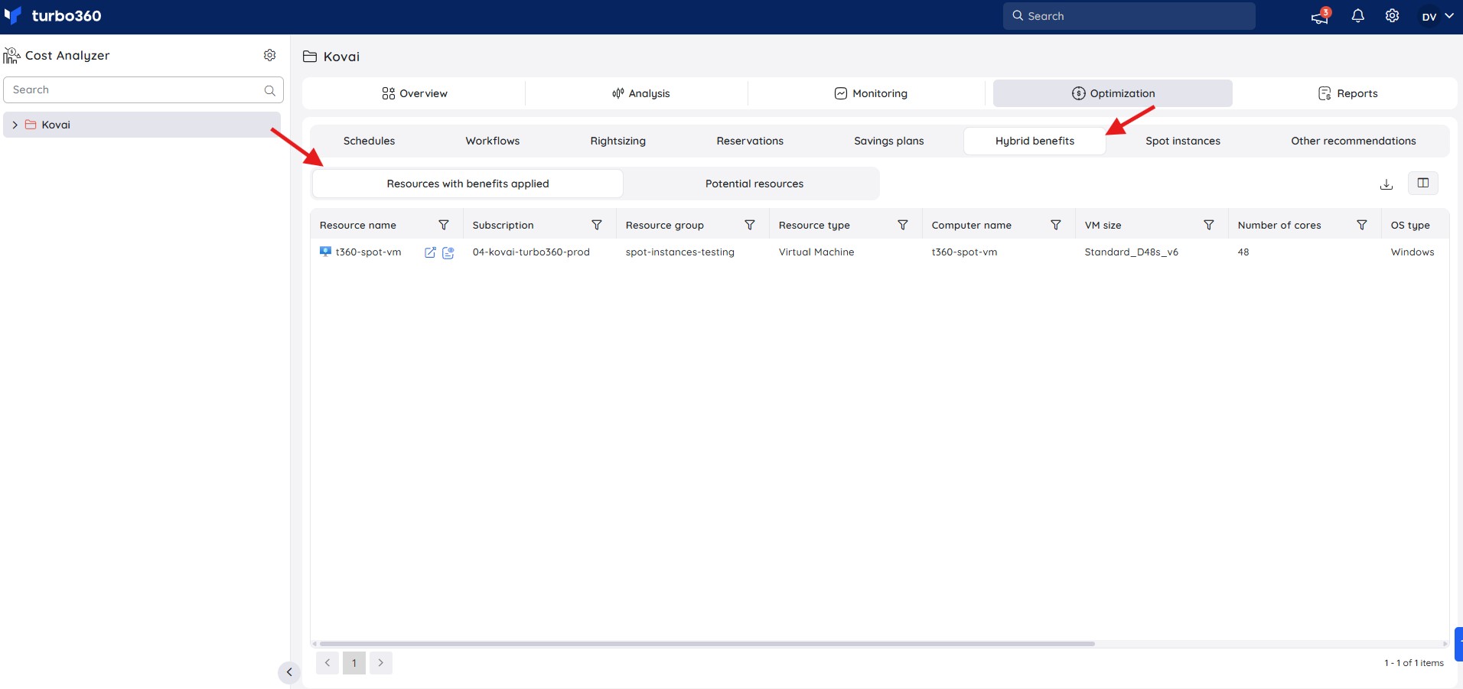
Task: Filter the Subscription column
Action: [597, 225]
